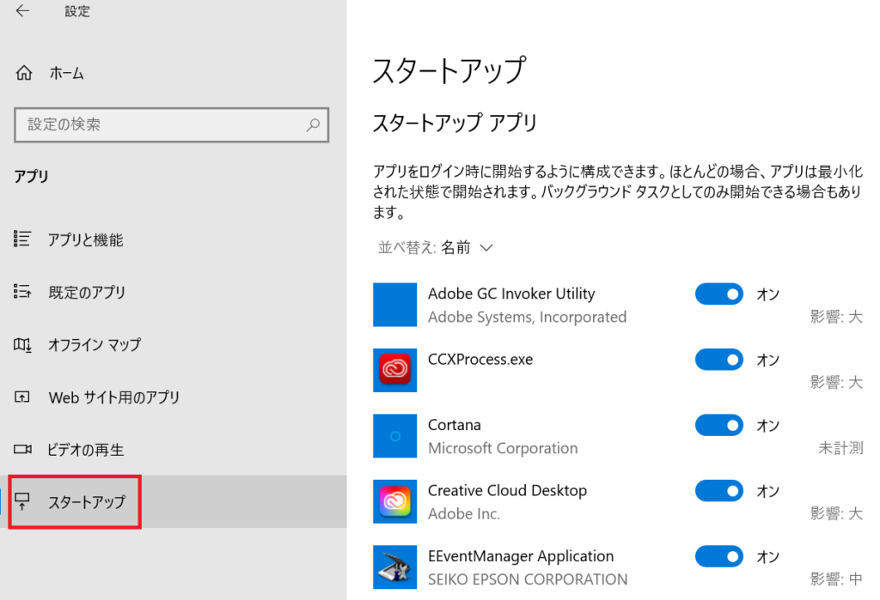Image resolution: width=880 pixels, height=600 pixels.
Task: Go to ホーム settings home
Action: pos(174,73)
